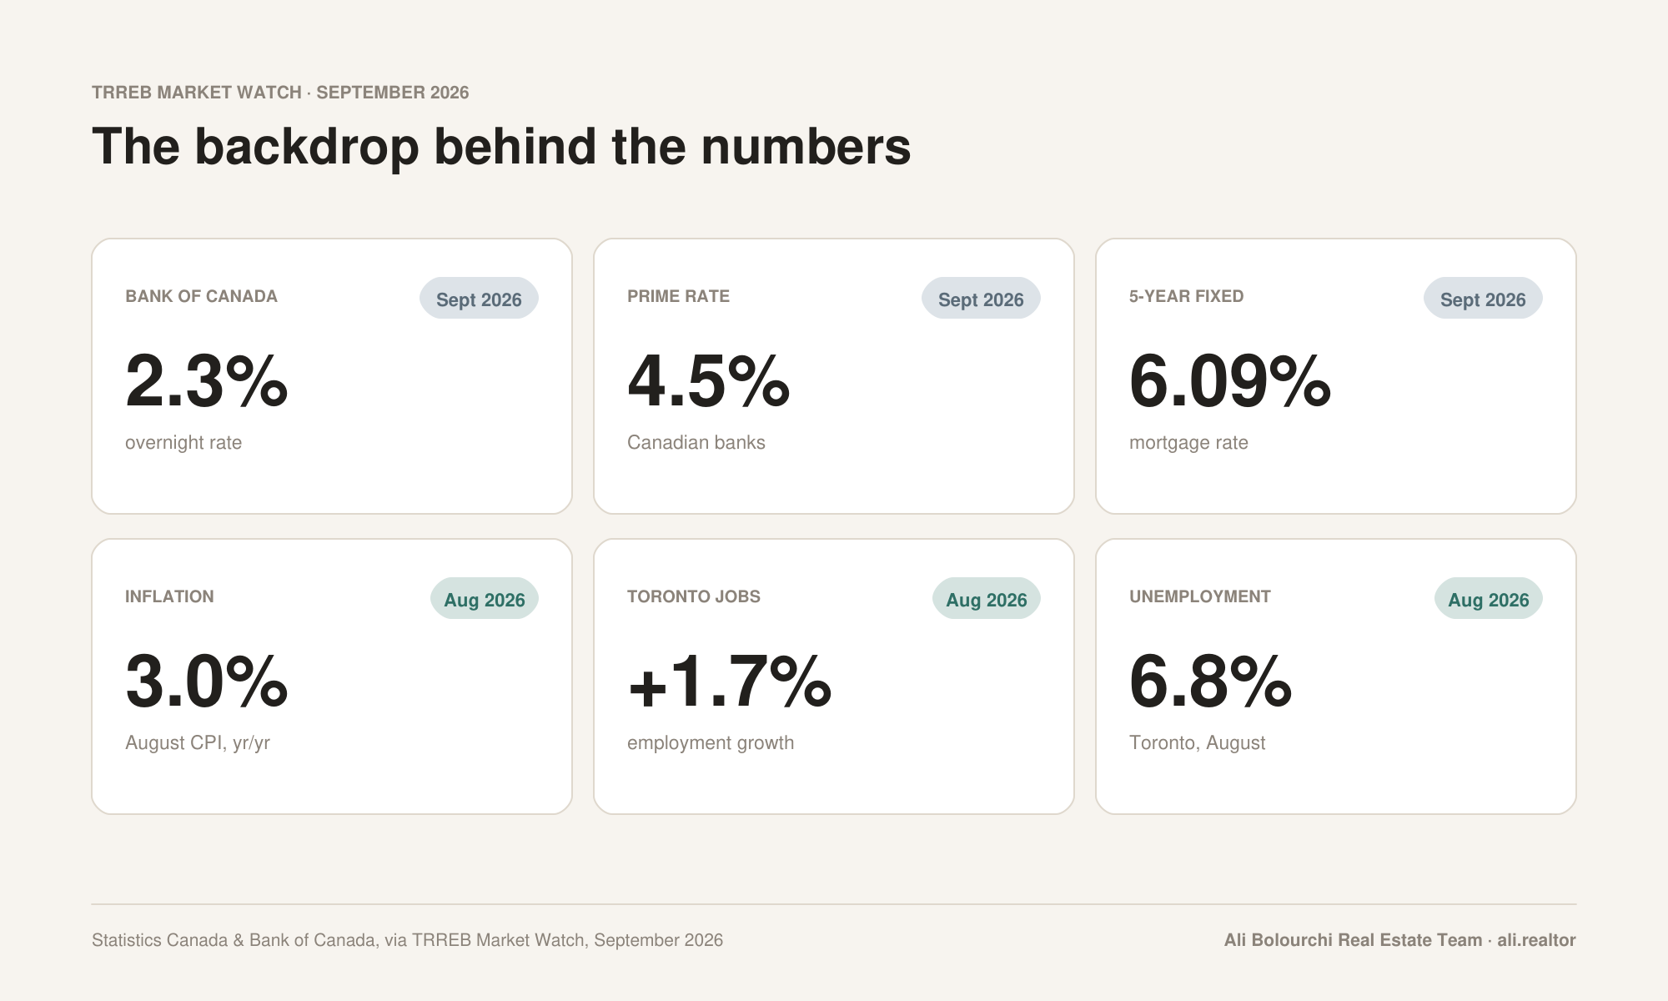This screenshot has width=1668, height=1001.
Task: Click the Aug 2026 badge on Unemployment card
Action: point(1489,598)
